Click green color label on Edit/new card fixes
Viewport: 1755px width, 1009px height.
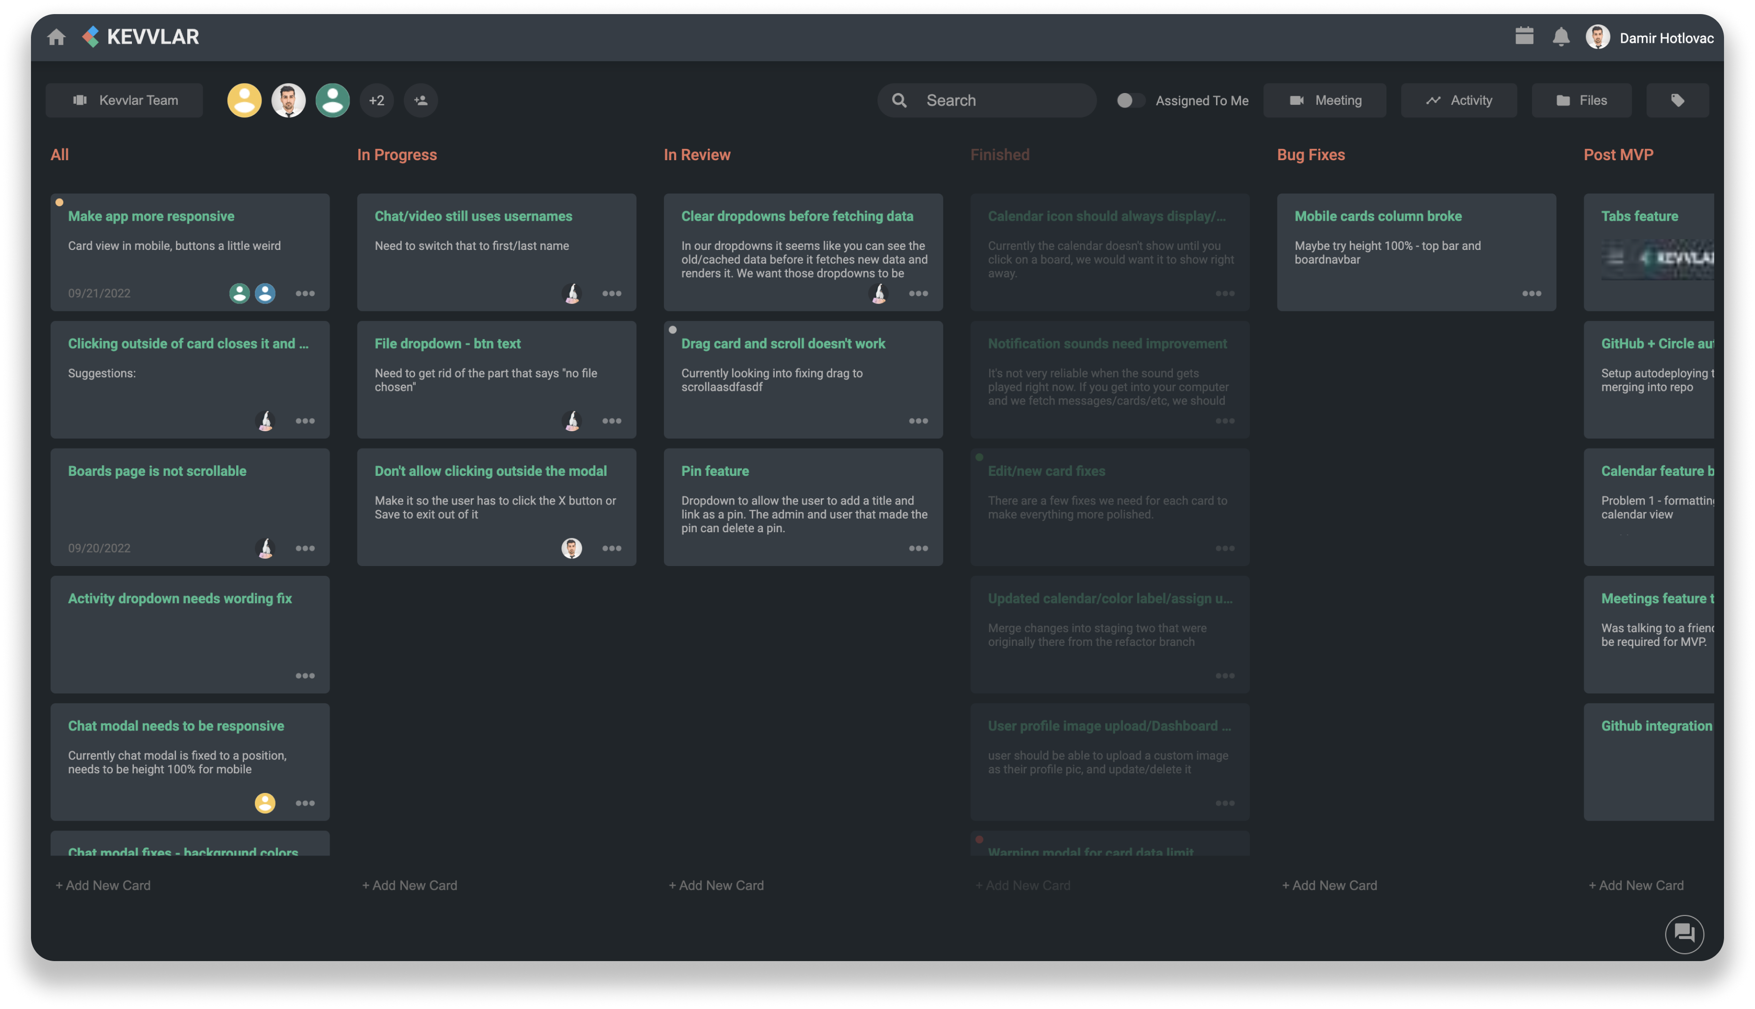point(979,458)
